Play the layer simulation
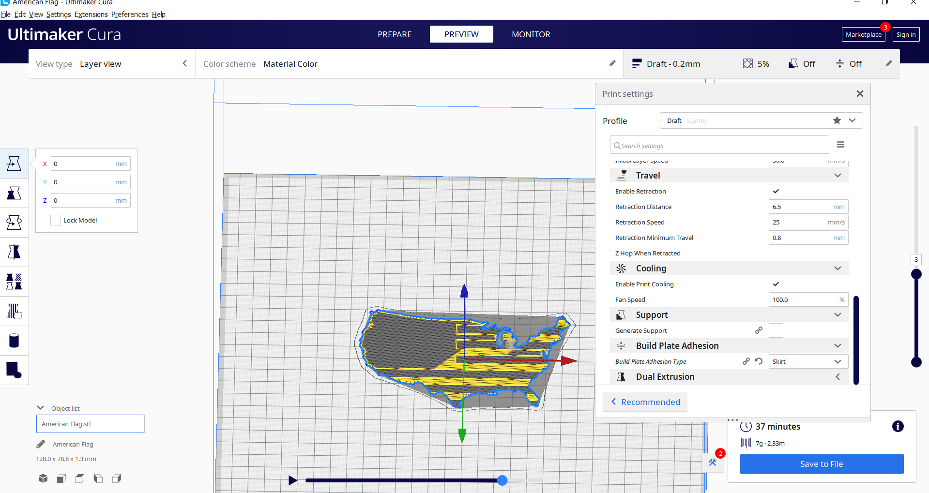The height and width of the screenshot is (493, 929). pyautogui.click(x=293, y=480)
